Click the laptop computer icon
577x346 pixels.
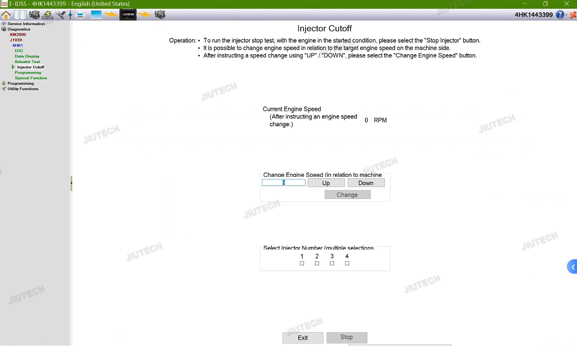click(x=96, y=15)
